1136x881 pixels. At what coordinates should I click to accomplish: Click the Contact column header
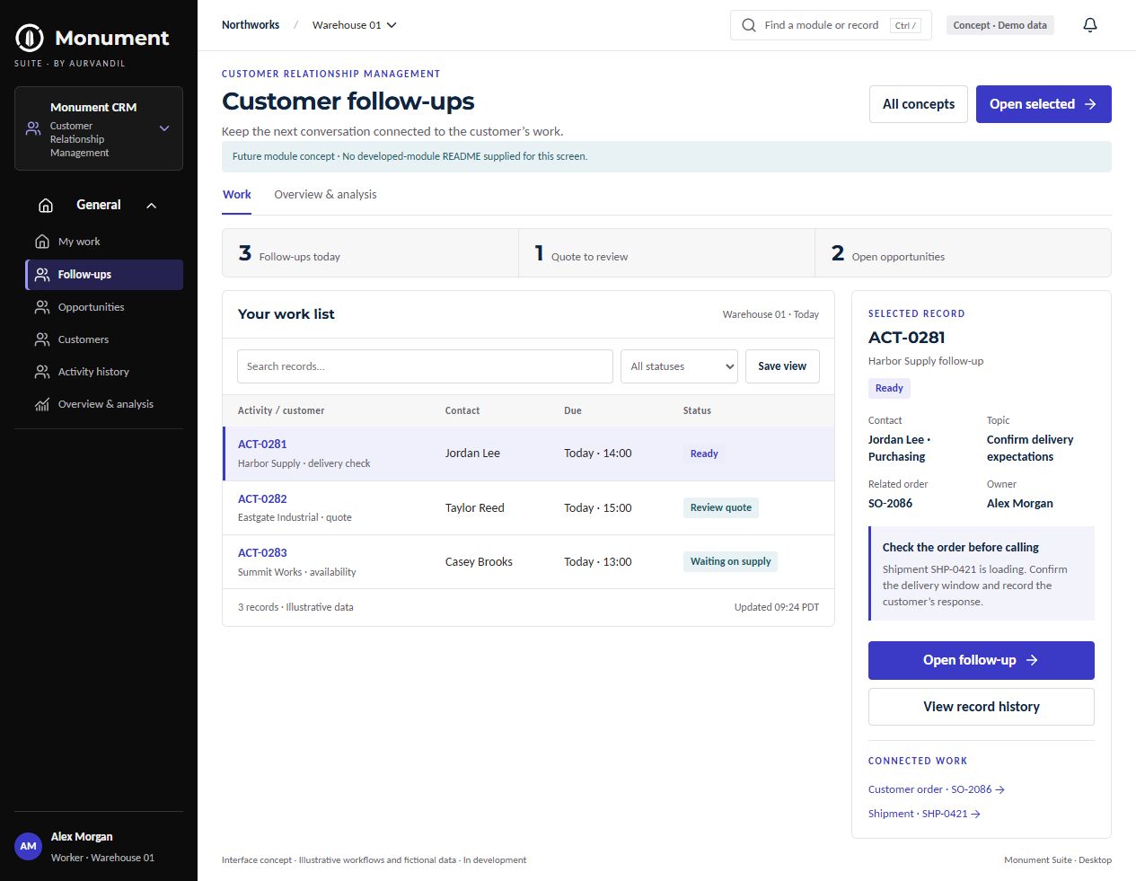click(x=462, y=410)
